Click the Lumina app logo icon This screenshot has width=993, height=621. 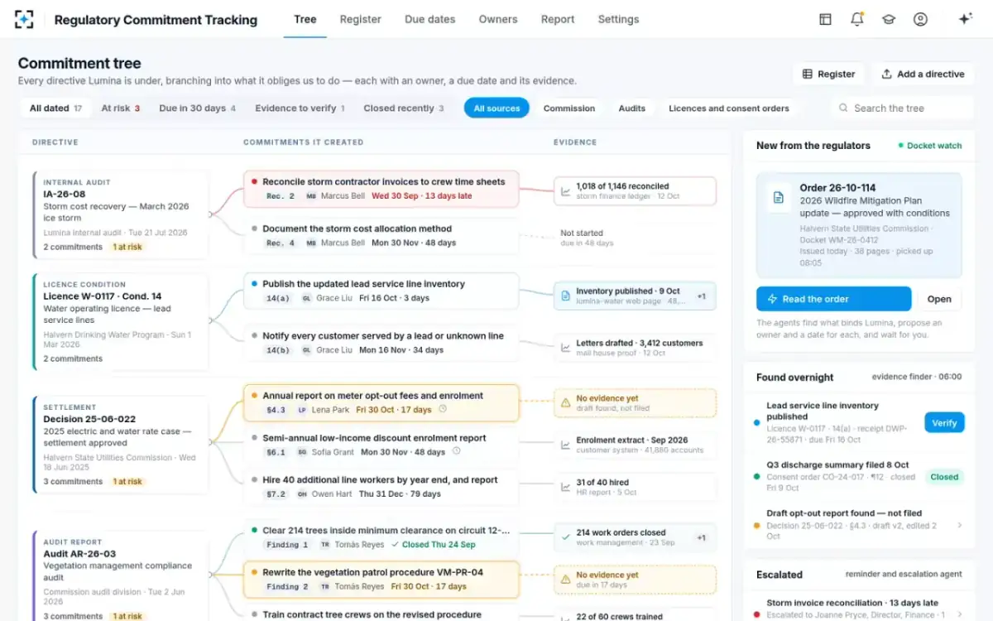[x=24, y=19]
